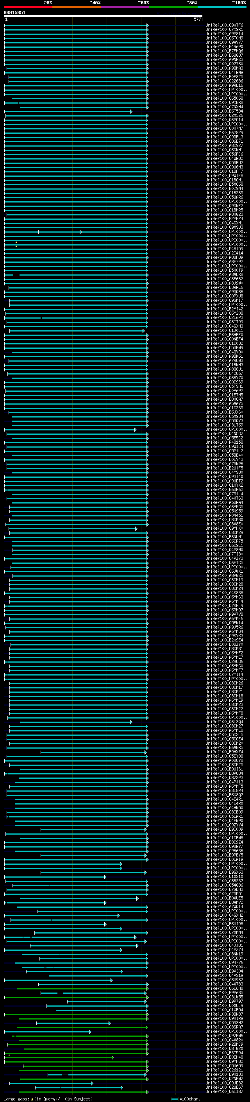Screen dimensions: 250x1102
Task: Click the UniRef100_D0EV43 label
Action: (224, 459)
